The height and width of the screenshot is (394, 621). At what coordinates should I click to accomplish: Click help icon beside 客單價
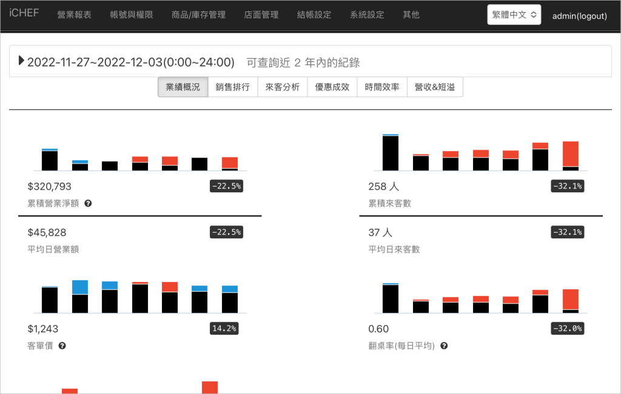click(x=62, y=346)
